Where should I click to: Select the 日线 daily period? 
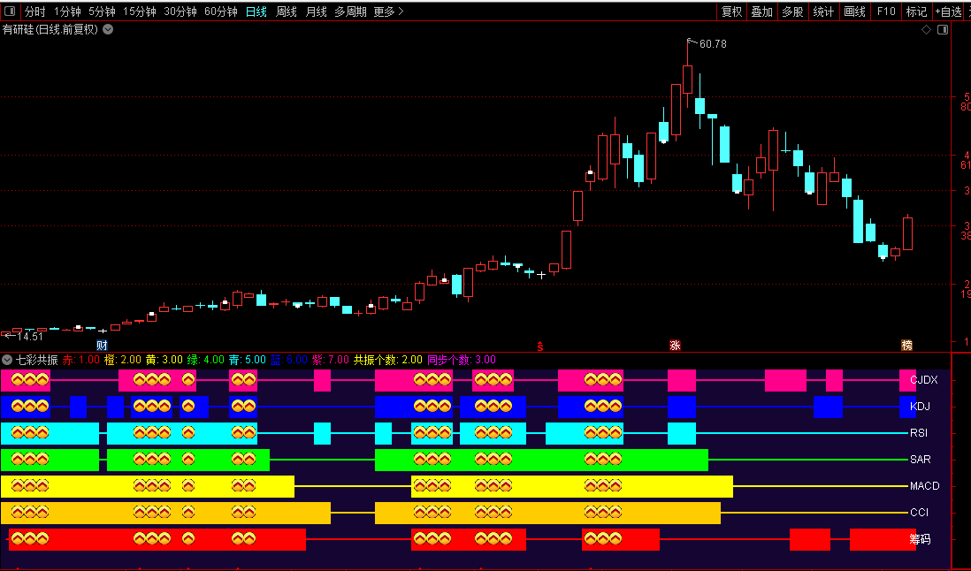click(x=256, y=11)
